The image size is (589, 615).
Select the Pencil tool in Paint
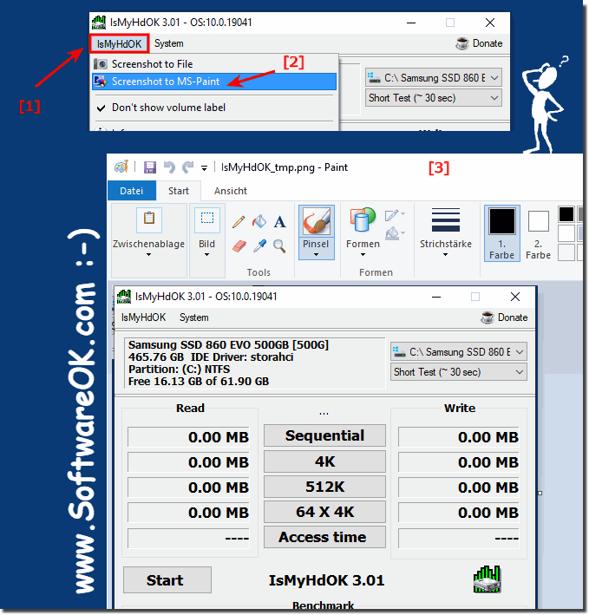tap(239, 222)
